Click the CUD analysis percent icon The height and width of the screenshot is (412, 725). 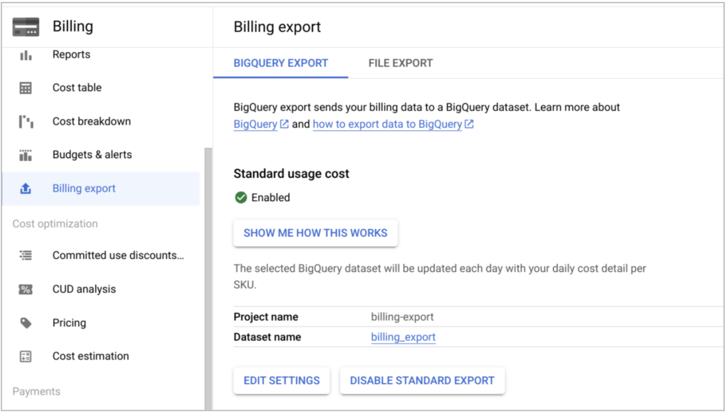pyautogui.click(x=26, y=289)
